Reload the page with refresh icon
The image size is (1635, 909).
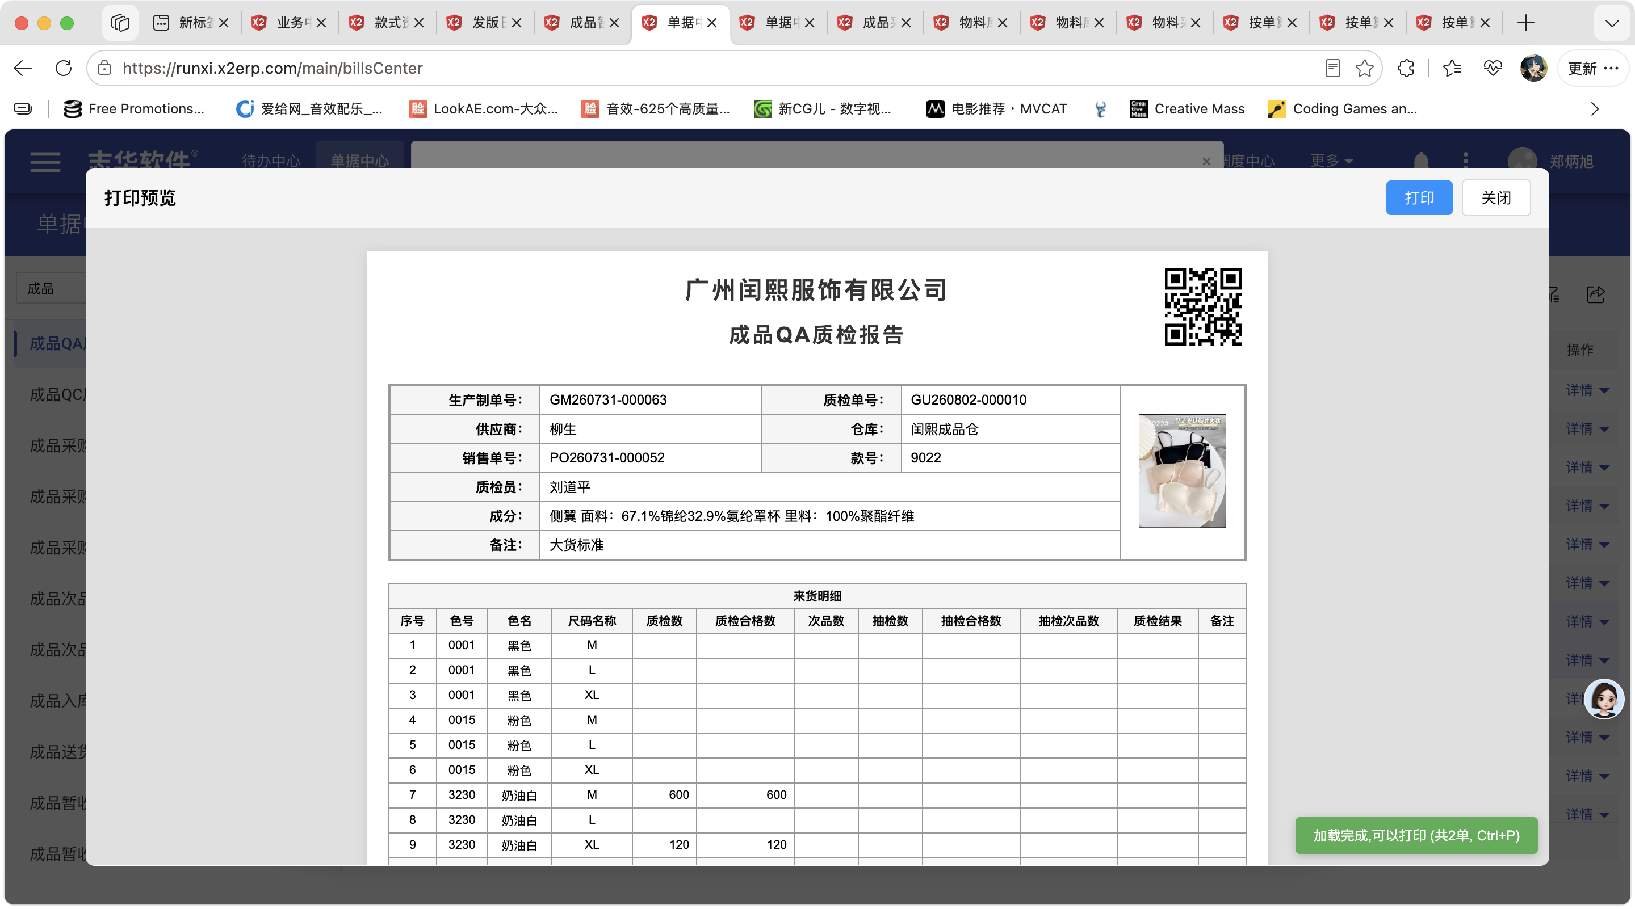click(64, 68)
